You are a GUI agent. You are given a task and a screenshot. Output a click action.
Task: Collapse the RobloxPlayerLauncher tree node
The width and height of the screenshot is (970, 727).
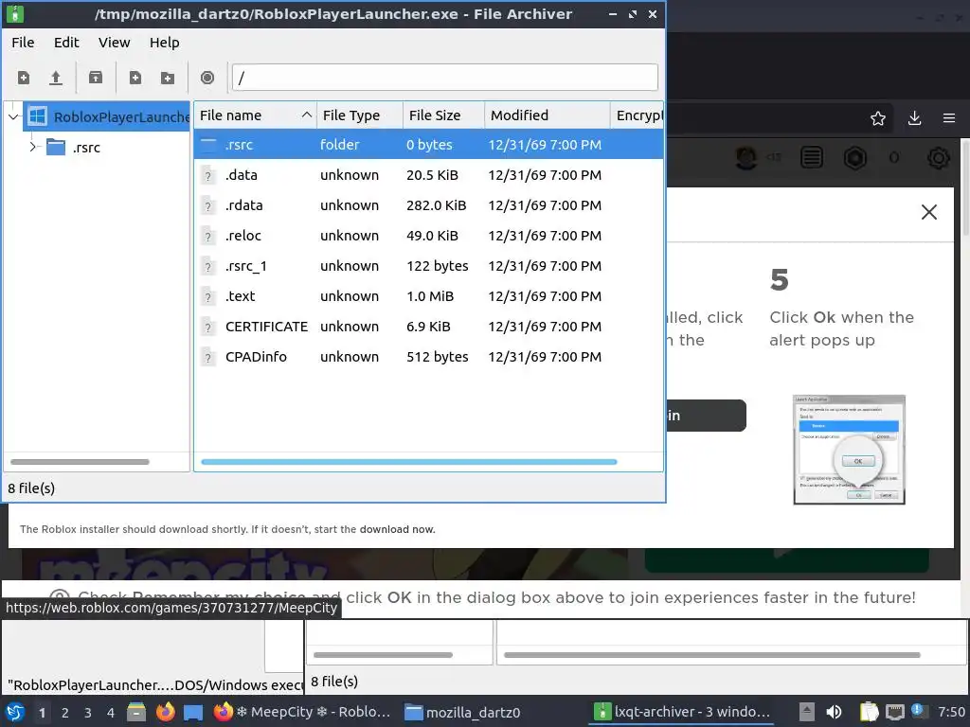pos(13,116)
